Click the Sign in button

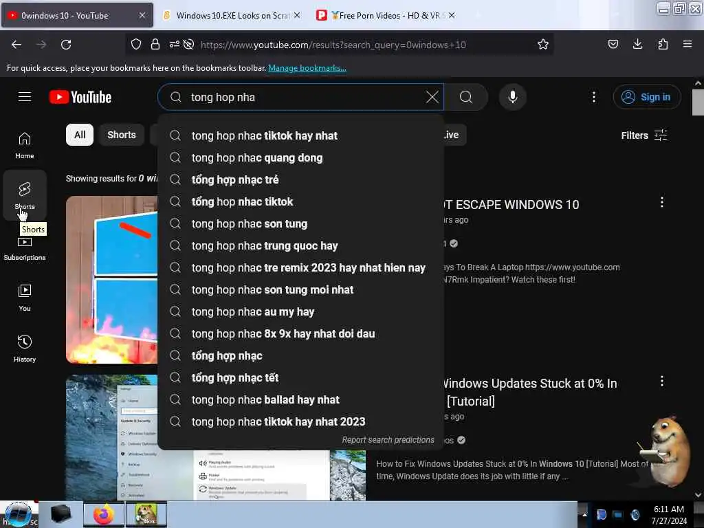[647, 97]
